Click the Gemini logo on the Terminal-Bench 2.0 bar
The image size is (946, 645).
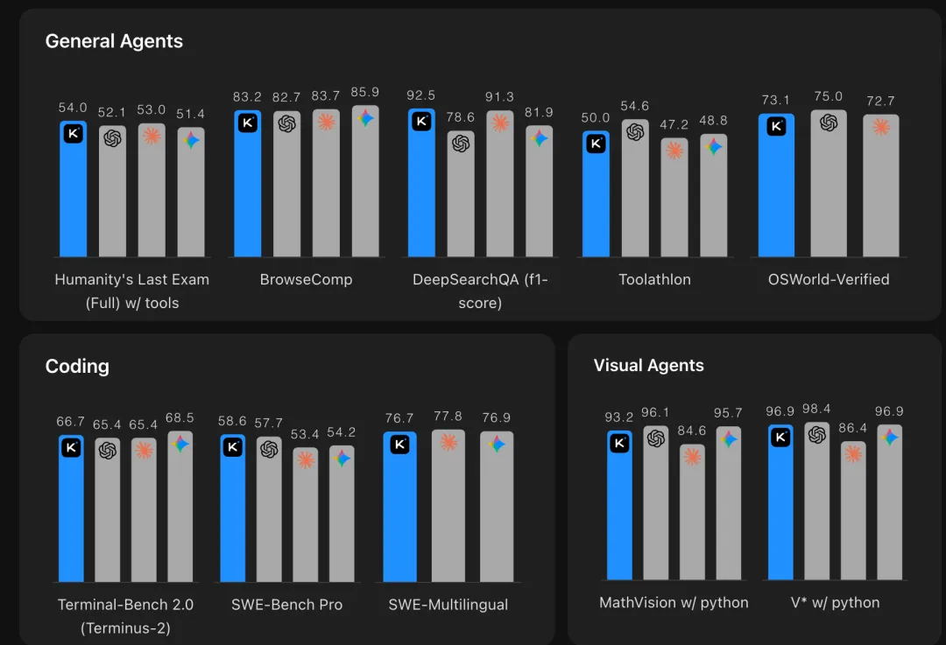pos(181,444)
